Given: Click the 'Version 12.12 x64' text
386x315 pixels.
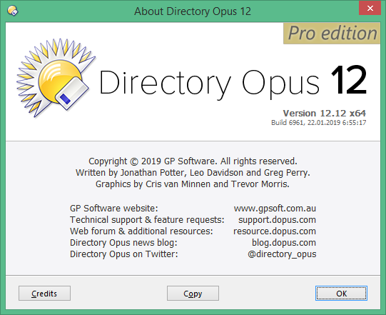Looking at the screenshot, I should pos(324,114).
